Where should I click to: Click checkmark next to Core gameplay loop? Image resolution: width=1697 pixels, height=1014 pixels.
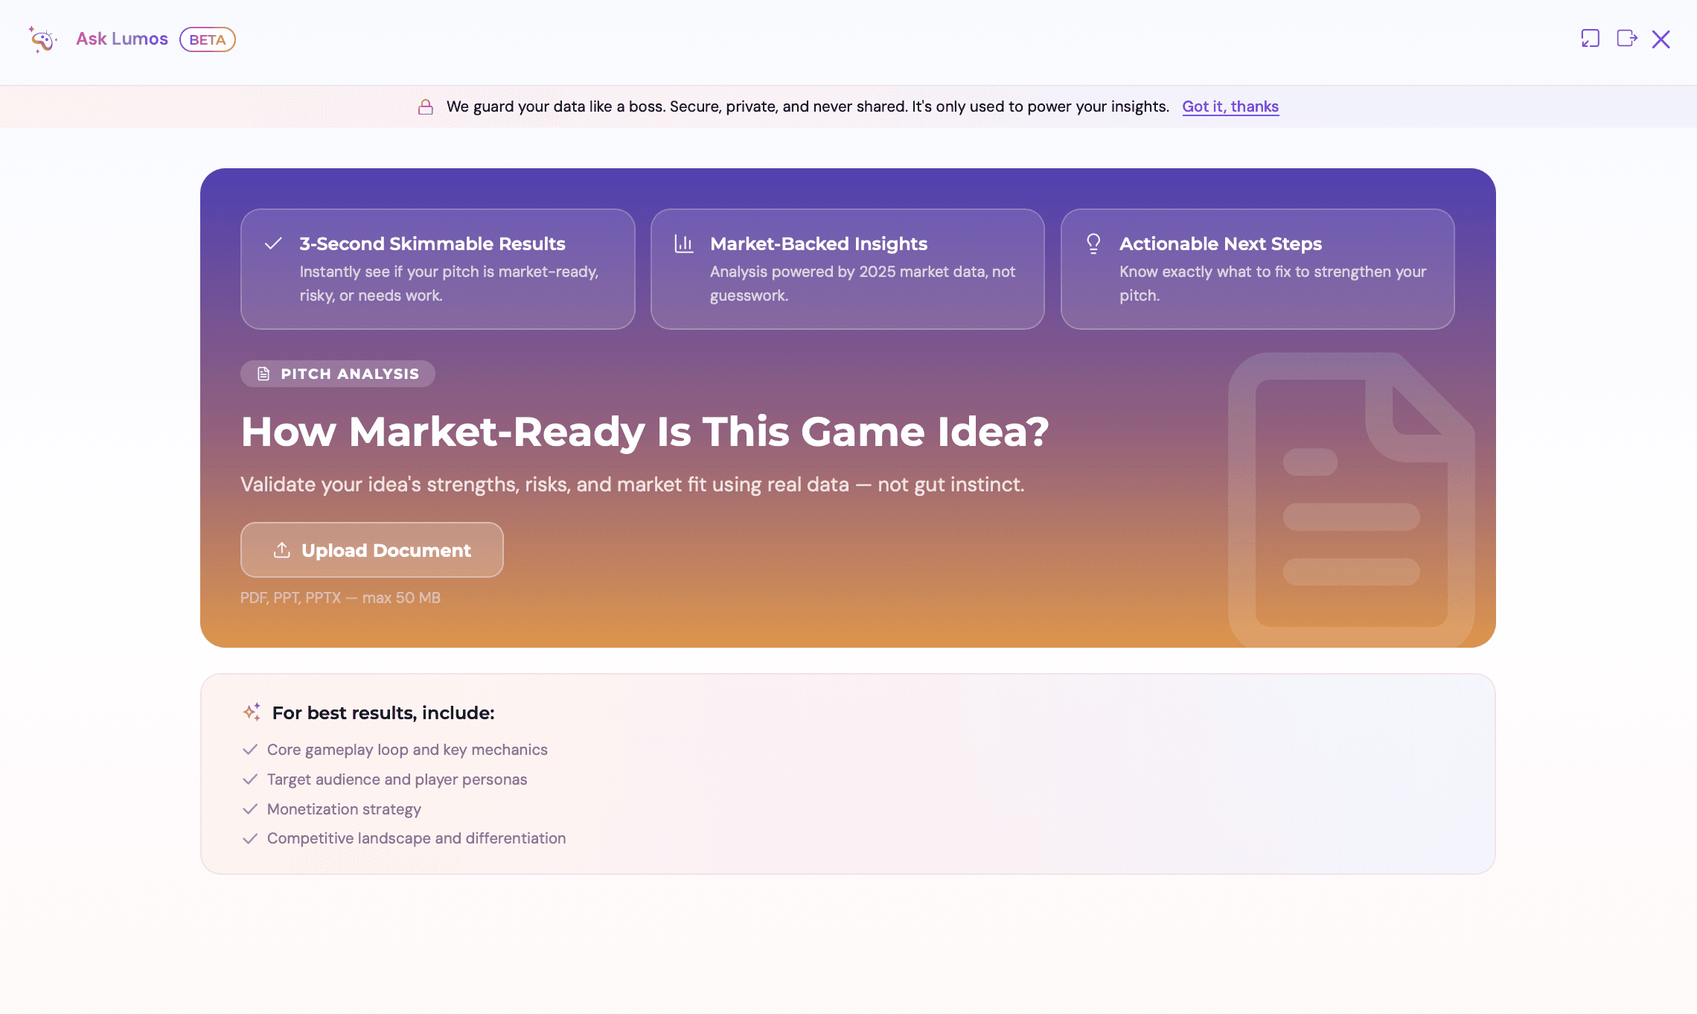click(250, 750)
